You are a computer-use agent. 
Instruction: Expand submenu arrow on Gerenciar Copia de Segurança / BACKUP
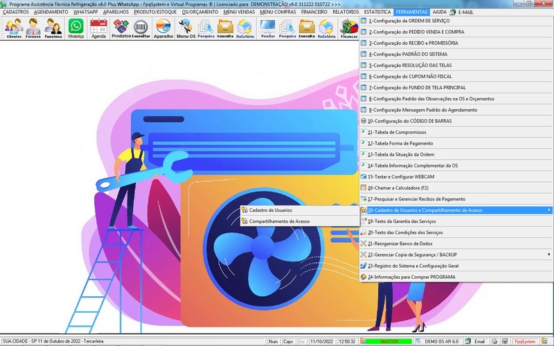[548, 255]
